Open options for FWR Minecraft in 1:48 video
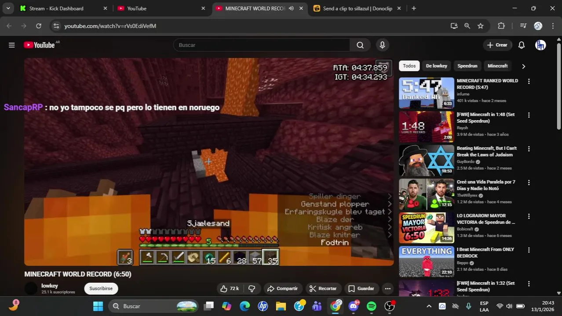Viewport: 562px width, 316px height. pos(529,115)
